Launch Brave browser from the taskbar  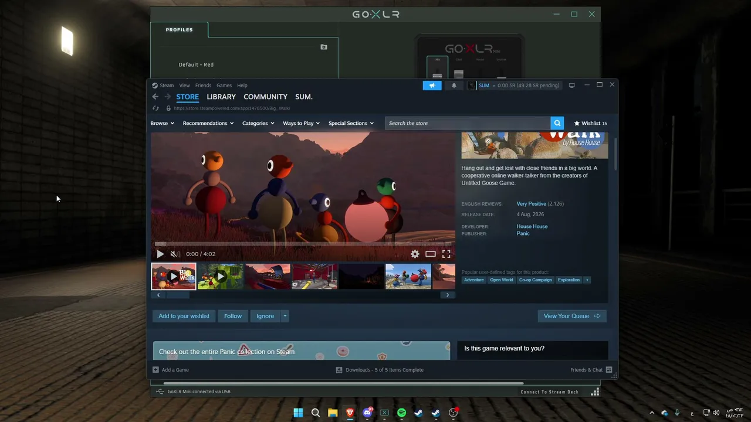[350, 413]
